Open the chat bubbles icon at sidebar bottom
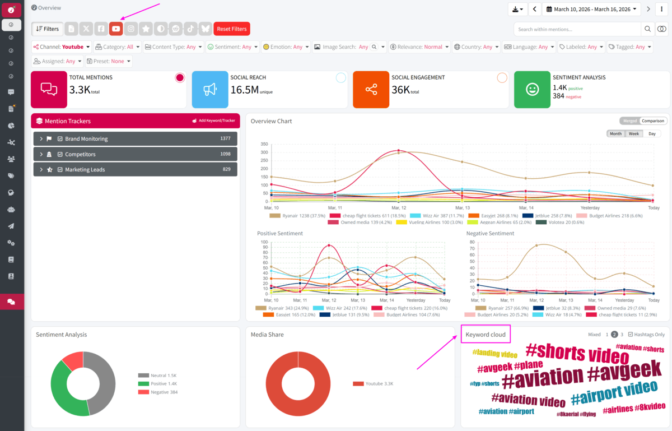The height and width of the screenshot is (431, 672). [11, 302]
